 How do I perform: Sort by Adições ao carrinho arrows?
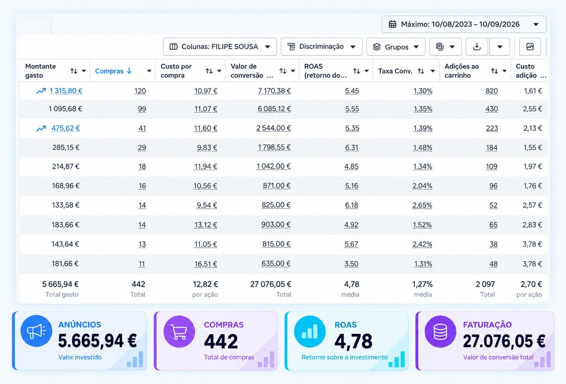click(x=494, y=71)
